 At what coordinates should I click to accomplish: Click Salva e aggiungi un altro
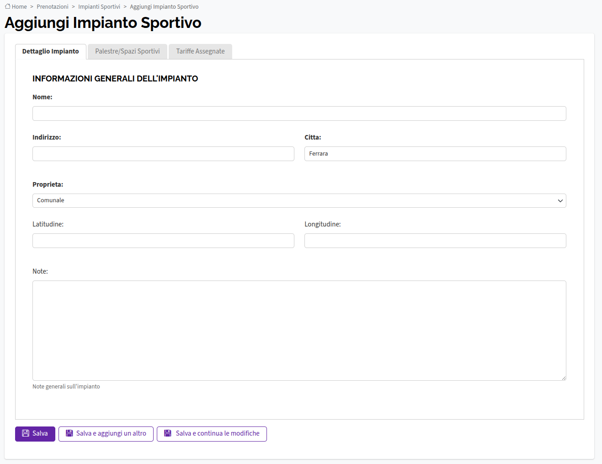pos(106,434)
